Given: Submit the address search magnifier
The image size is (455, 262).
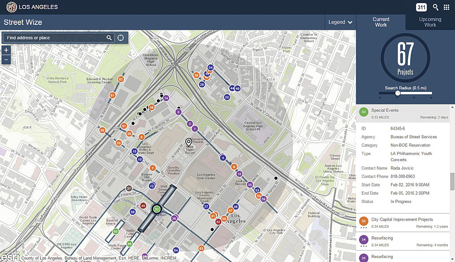Looking at the screenshot, I should click(109, 38).
